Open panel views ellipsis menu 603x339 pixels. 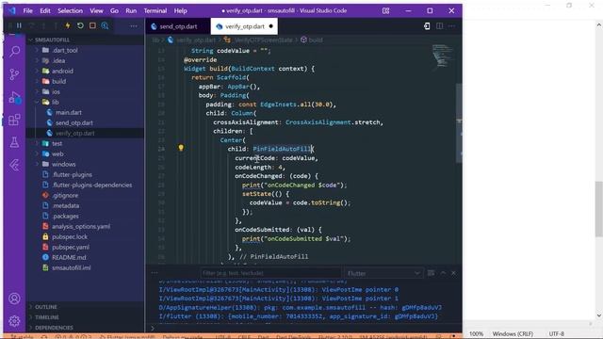pos(155,273)
